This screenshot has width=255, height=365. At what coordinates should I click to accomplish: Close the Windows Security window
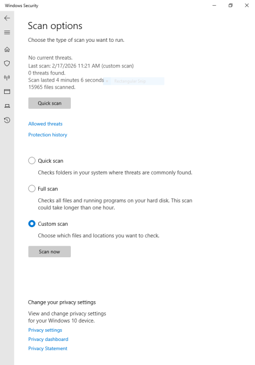tap(247, 5)
